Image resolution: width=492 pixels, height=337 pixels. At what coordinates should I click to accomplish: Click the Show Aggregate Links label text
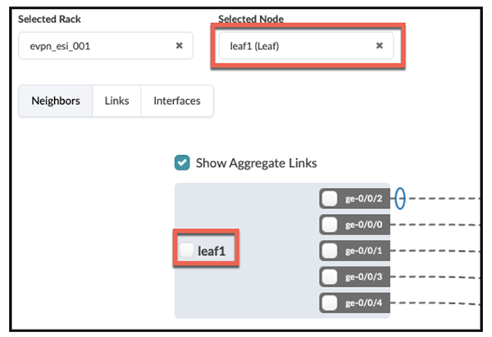point(256,162)
